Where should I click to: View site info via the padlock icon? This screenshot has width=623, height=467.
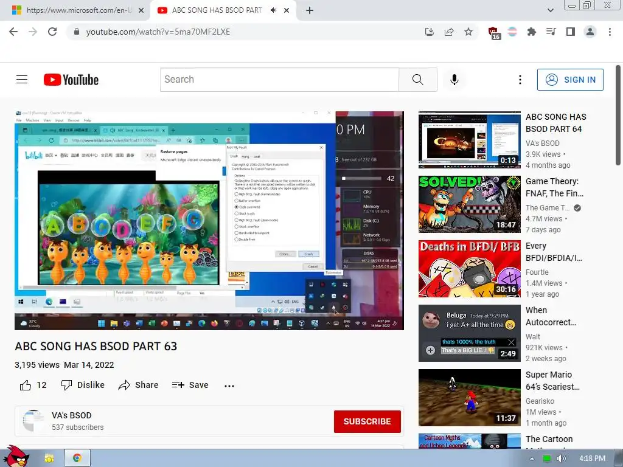pyautogui.click(x=77, y=32)
